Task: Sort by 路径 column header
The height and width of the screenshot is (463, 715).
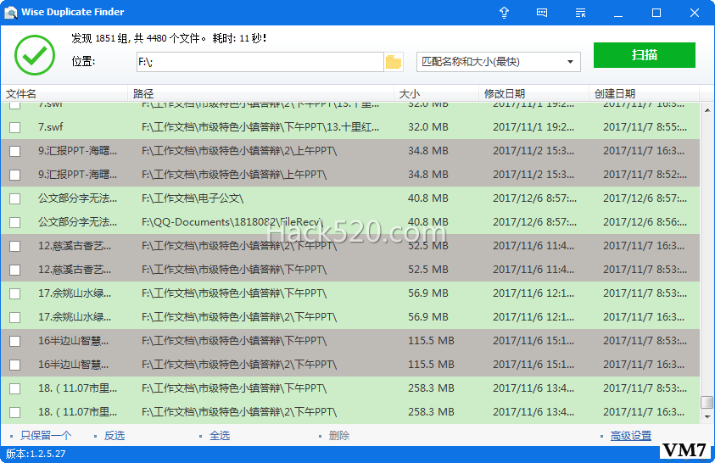Action: pos(260,94)
